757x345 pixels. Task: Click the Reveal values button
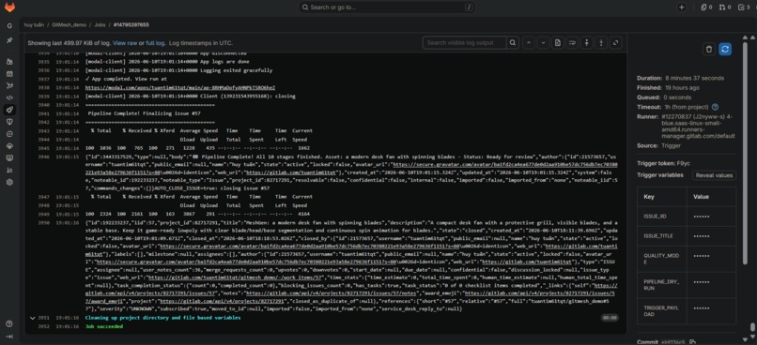(x=714, y=175)
